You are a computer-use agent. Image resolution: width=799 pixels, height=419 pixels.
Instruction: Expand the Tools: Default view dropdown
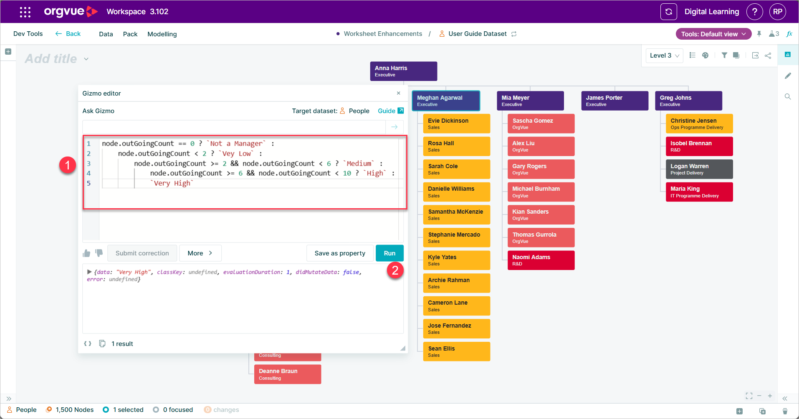[x=713, y=34]
